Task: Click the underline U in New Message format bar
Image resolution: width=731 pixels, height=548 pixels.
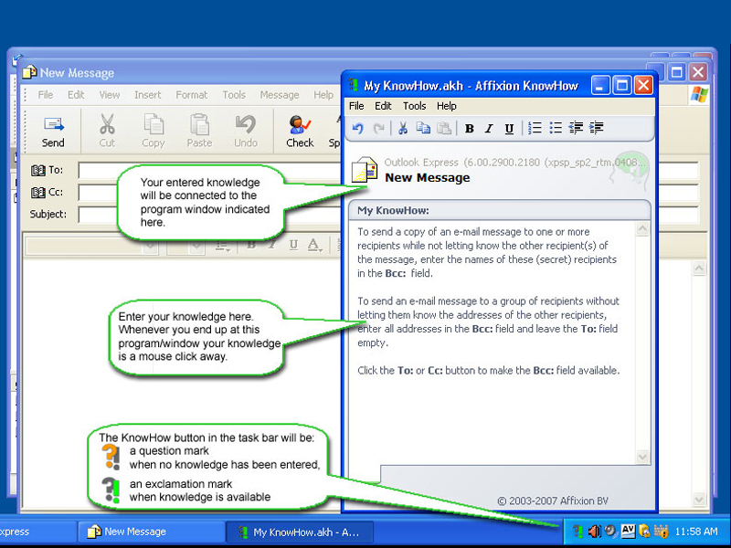Action: coord(293,245)
